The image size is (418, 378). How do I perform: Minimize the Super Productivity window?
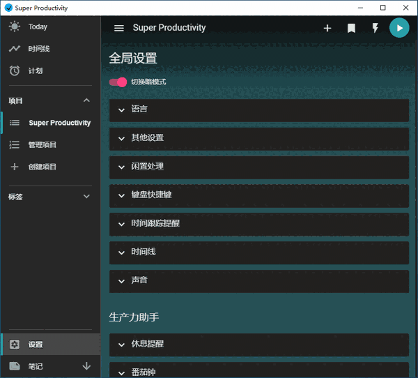tap(360, 8)
